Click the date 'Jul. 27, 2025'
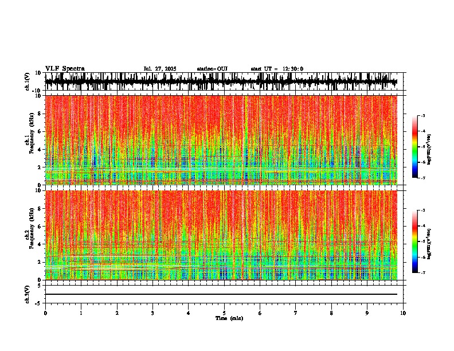The width and height of the screenshot is (454, 351). coord(160,69)
